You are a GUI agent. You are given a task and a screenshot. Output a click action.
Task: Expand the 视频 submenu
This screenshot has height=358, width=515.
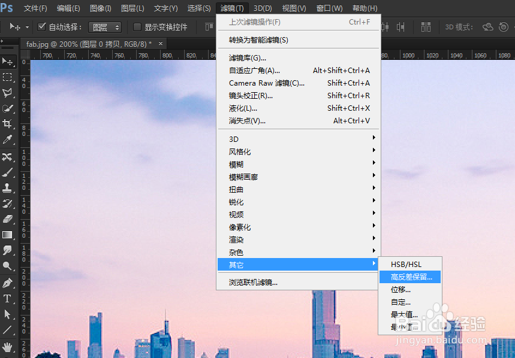pyautogui.click(x=298, y=214)
